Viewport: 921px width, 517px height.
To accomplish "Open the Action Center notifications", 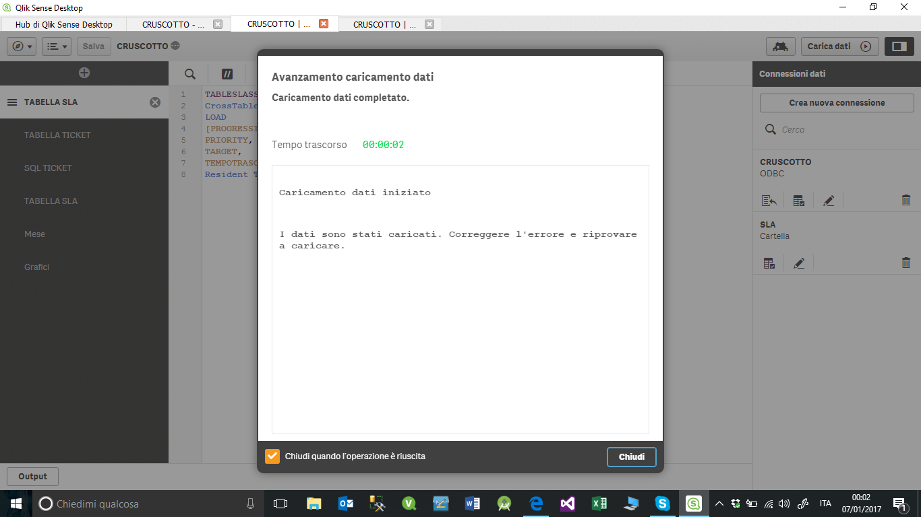I will coord(900,504).
